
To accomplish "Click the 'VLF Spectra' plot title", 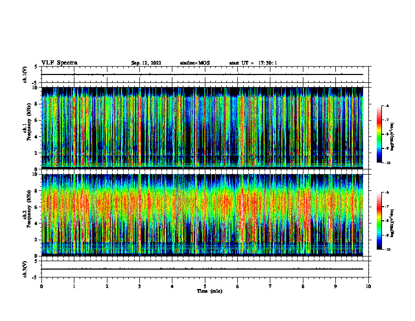I will click(x=59, y=63).
